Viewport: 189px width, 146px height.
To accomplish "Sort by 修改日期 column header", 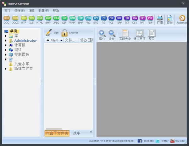I will point(86,40).
